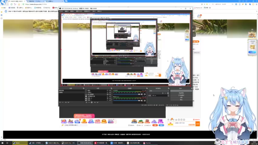Viewport: 258px width, 145px height.
Task: Switch to Studio One in the taskbar
Action: [x=69, y=143]
